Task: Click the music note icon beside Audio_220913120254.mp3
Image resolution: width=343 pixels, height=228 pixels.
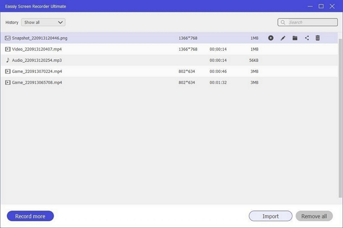Action: click(8, 60)
